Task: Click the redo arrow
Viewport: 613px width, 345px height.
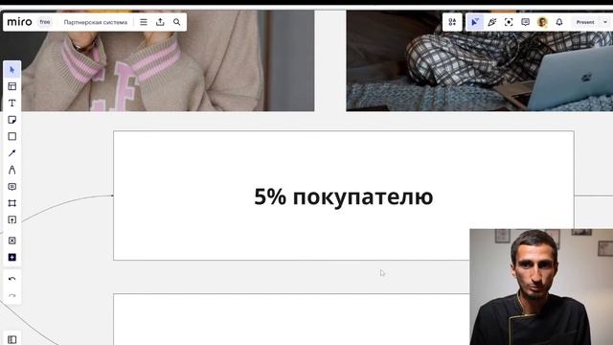Action: pyautogui.click(x=12, y=296)
